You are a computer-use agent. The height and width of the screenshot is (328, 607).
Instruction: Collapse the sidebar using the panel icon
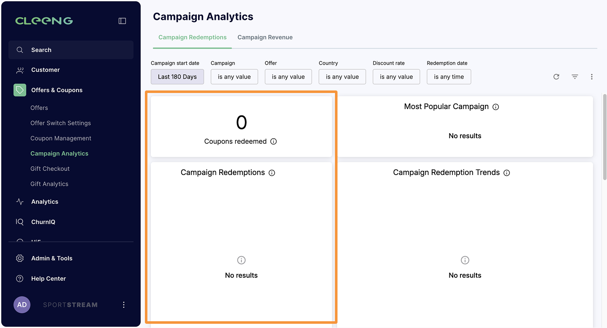pos(122,21)
